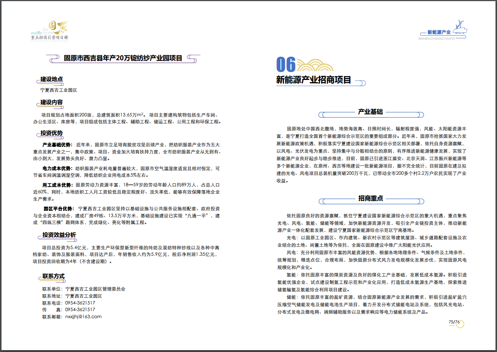The width and height of the screenshot is (497, 352).
Task: Click the 投资效益分析 heading
Action: [x=59, y=235]
